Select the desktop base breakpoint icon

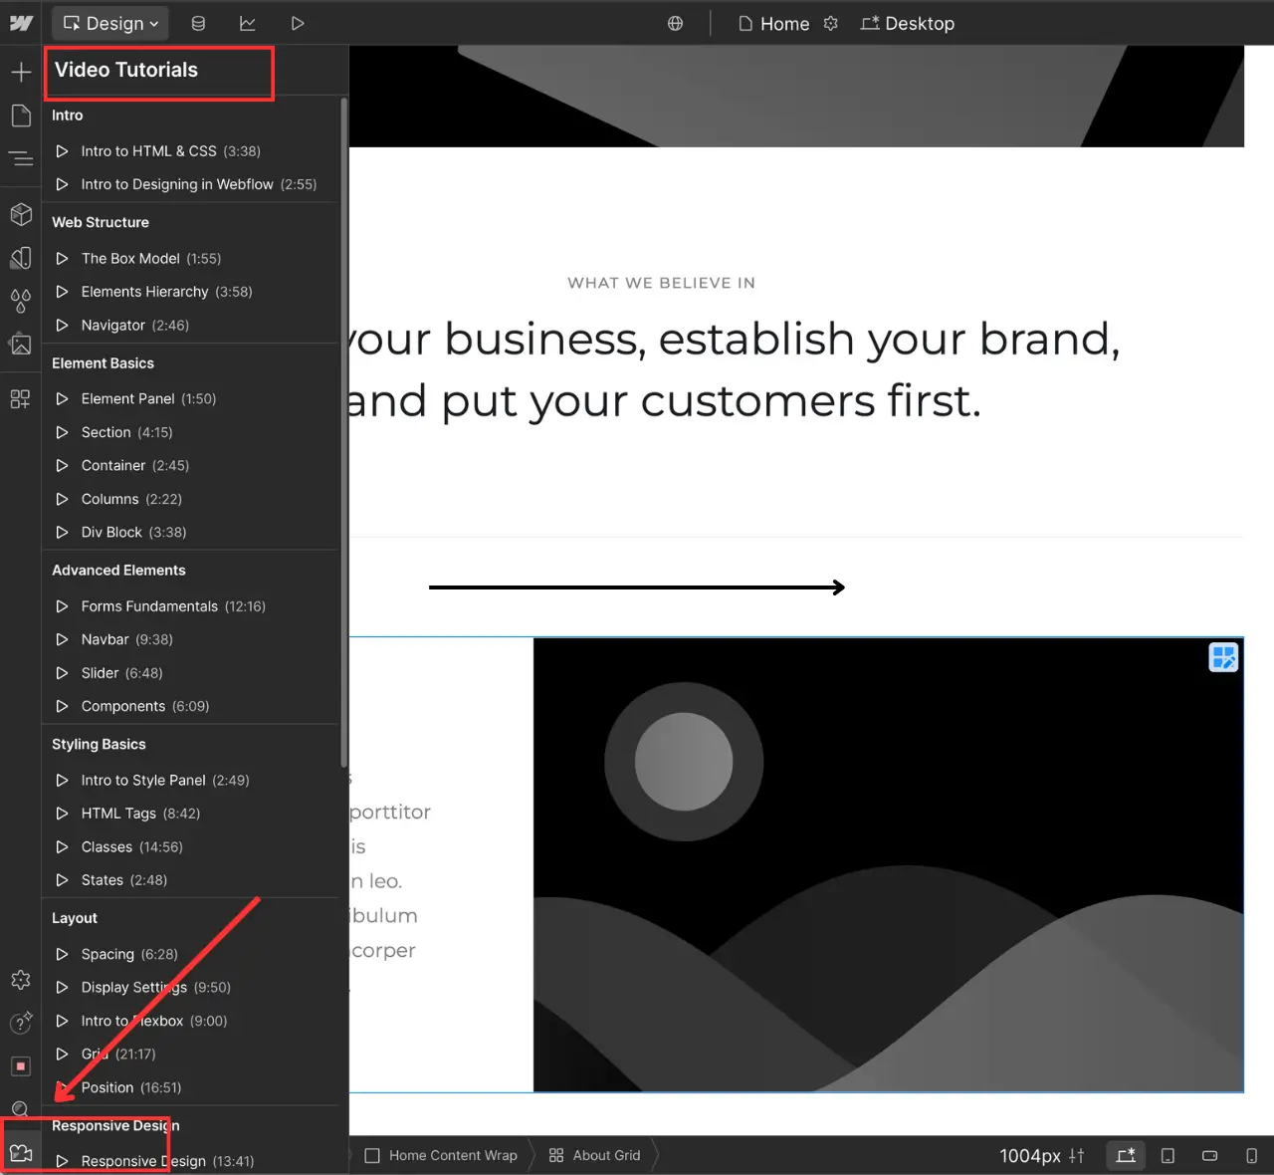click(1126, 1155)
